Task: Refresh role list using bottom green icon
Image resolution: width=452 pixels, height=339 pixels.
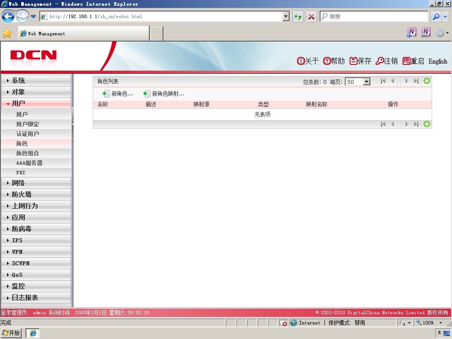Action: point(427,124)
